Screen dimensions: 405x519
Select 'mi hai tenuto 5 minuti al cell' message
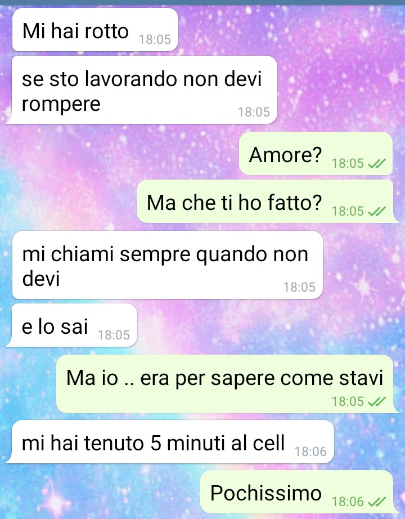pyautogui.click(x=170, y=442)
